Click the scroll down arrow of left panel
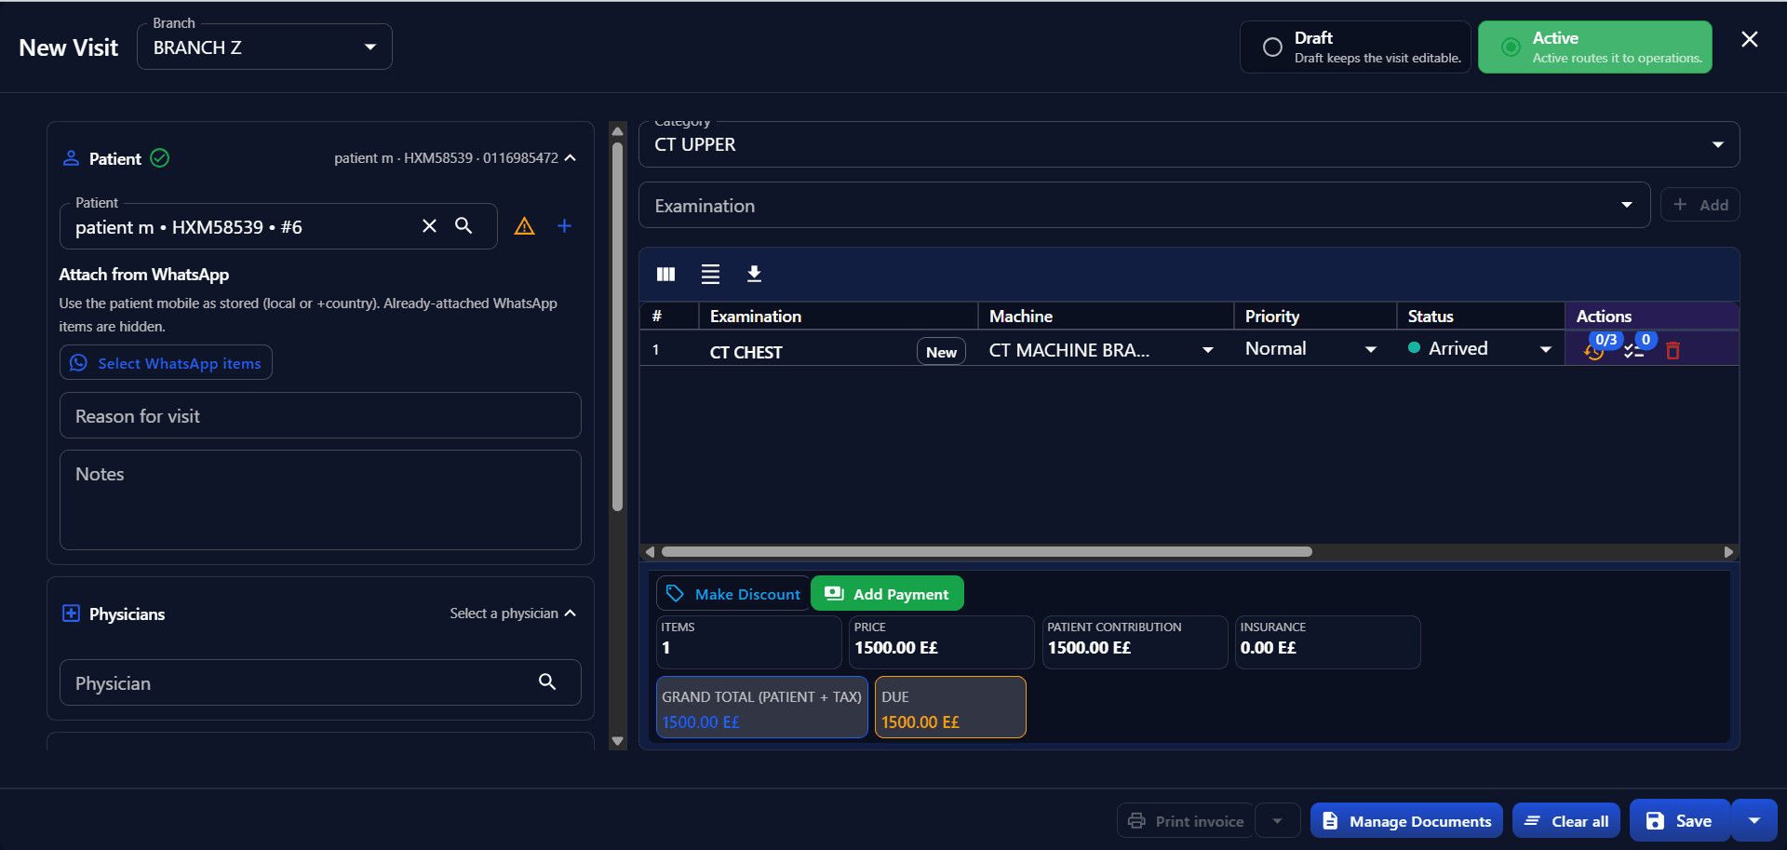This screenshot has height=850, width=1787. pos(617,742)
